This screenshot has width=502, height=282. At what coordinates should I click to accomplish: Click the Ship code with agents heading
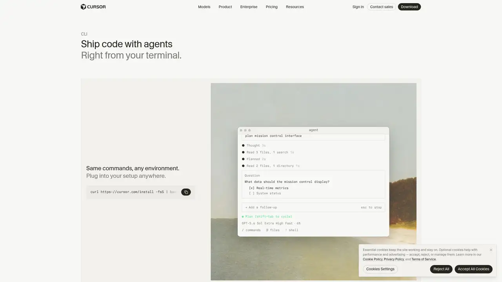click(x=127, y=44)
